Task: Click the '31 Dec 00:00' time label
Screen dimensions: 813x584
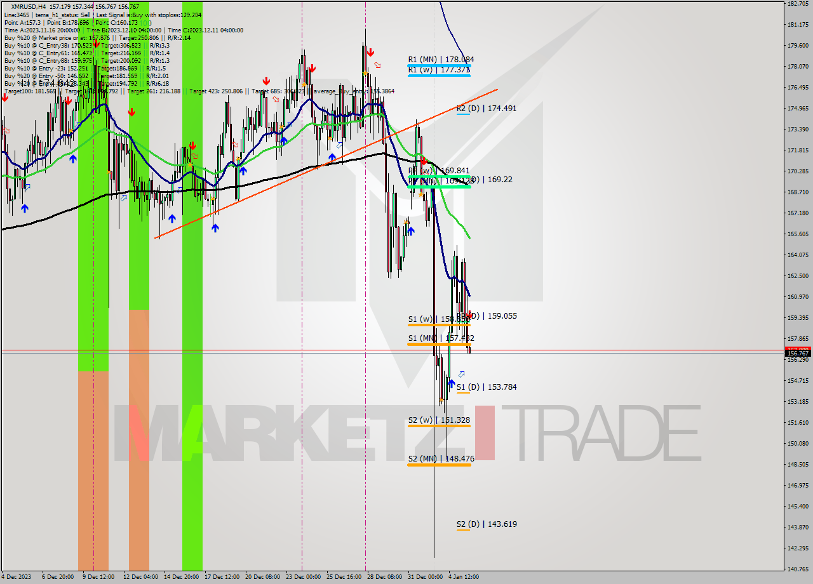Action: (x=426, y=577)
